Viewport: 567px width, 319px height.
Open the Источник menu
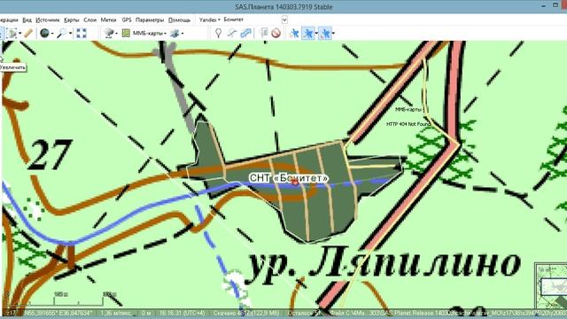pyautogui.click(x=47, y=19)
